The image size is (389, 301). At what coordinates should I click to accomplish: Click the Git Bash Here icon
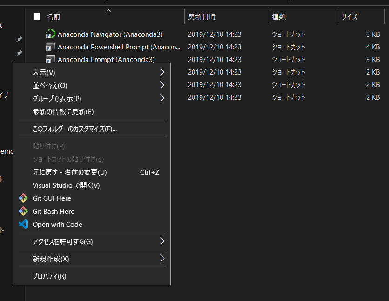click(x=23, y=211)
